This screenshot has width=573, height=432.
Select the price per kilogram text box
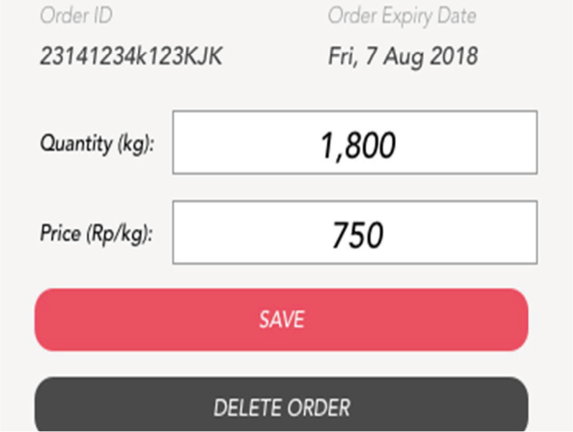354,233
